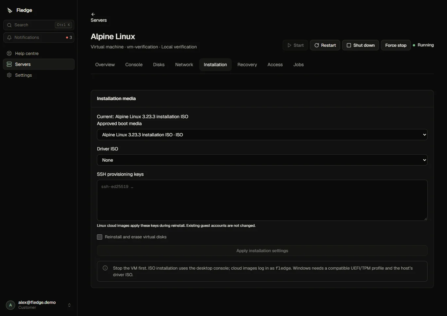447x316 pixels.
Task: Go to the Access tab
Action: [275, 65]
